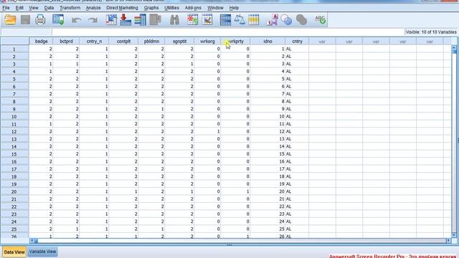Click pbldmn cell in row 9
Image resolution: width=459 pixels, height=258 pixels.
pyautogui.click(x=151, y=109)
